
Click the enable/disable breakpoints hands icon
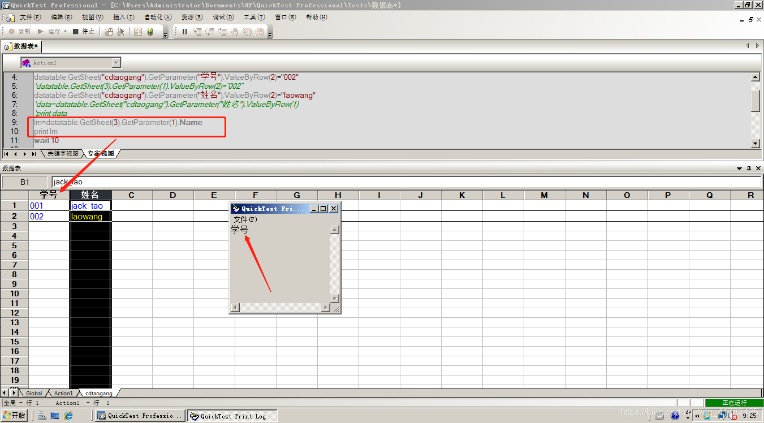[x=247, y=32]
